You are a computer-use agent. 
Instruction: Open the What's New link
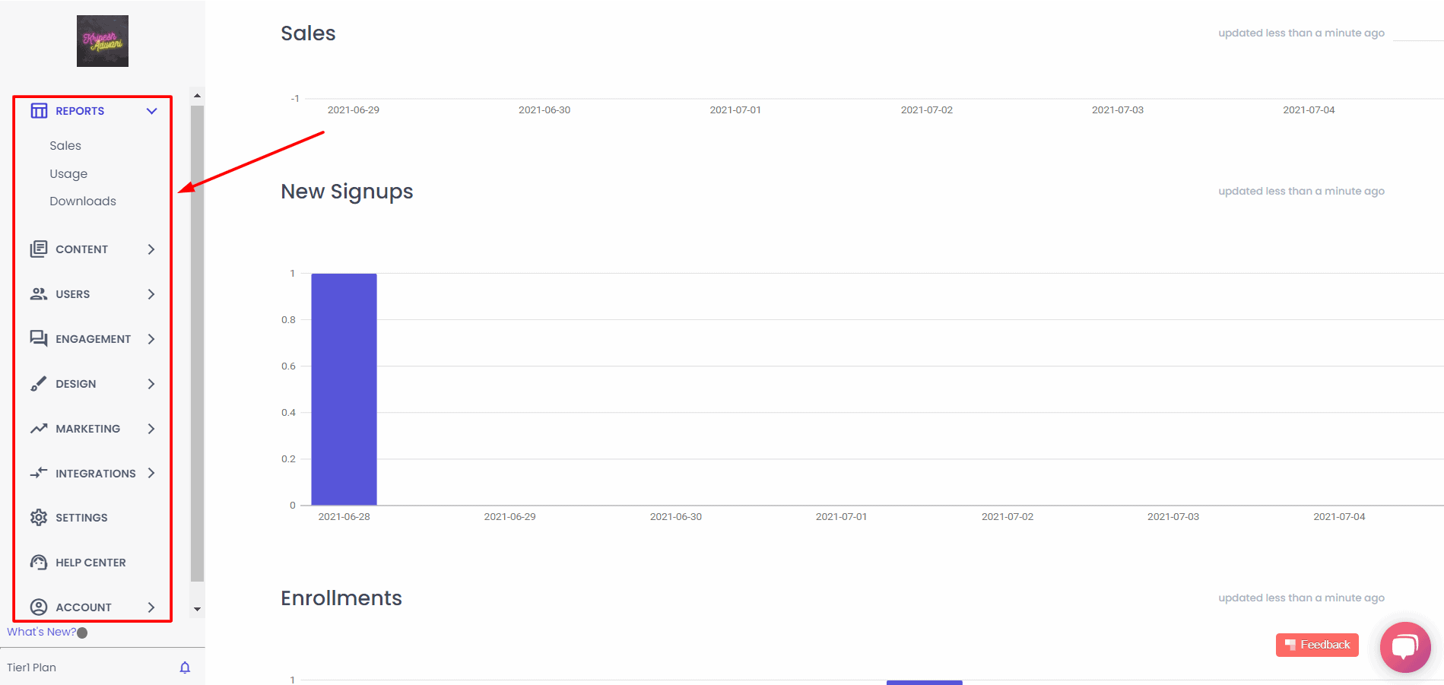(x=42, y=632)
